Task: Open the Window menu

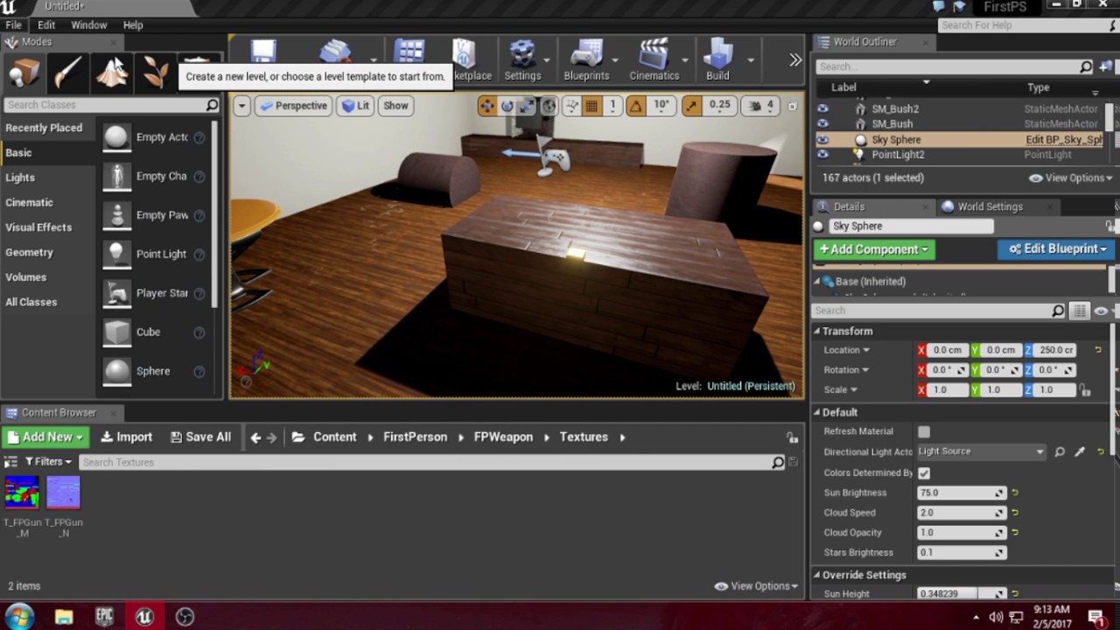Action: pos(89,25)
